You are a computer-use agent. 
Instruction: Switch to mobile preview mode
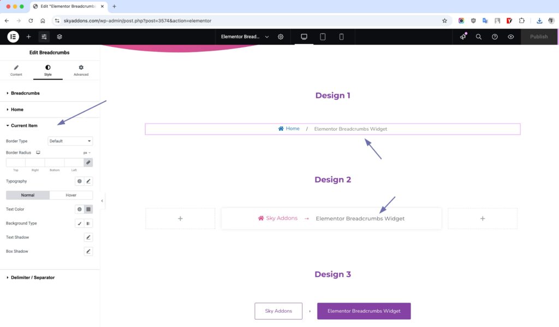tap(341, 37)
